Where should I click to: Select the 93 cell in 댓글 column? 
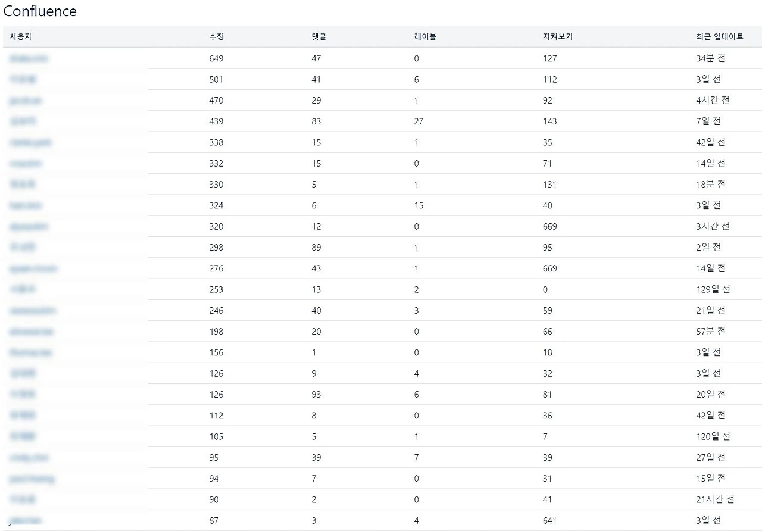click(316, 395)
